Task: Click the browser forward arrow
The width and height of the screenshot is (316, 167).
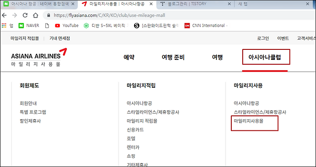Action: (x=14, y=15)
